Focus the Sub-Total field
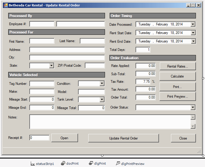The height and width of the screenshot is (167, 205). click(145, 74)
